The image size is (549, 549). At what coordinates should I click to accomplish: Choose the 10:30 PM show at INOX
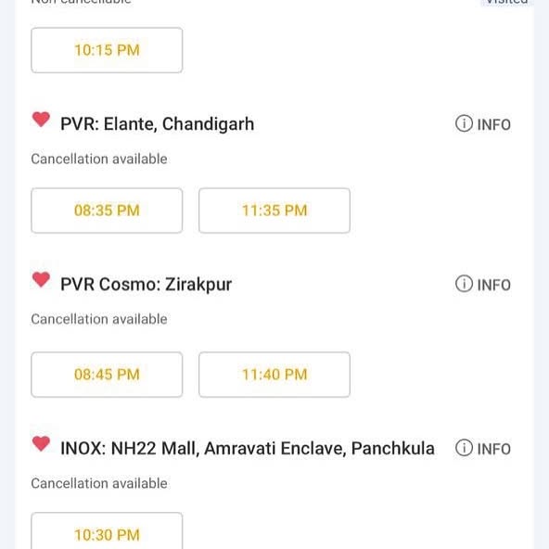[x=107, y=531]
